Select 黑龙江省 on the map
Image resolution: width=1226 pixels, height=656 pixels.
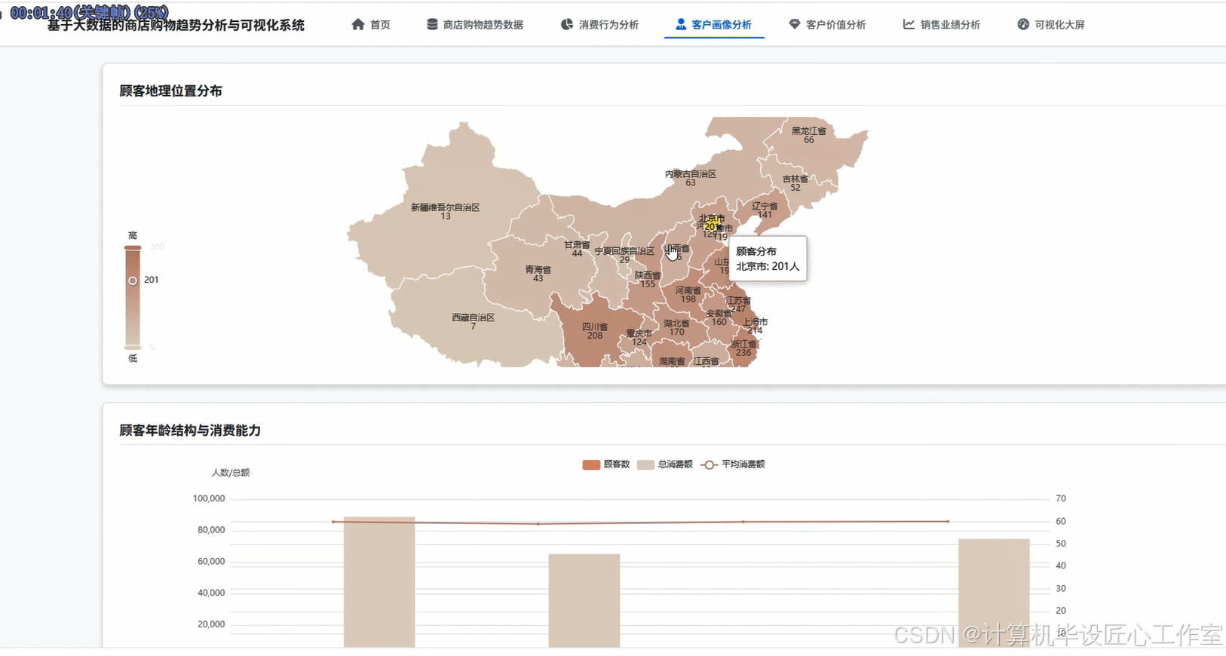tap(808, 135)
